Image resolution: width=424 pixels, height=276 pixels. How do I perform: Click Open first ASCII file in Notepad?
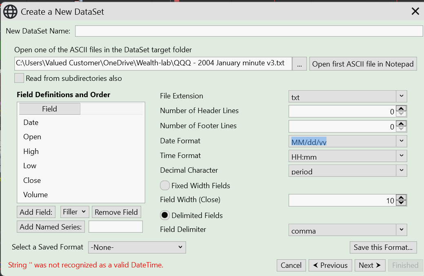pos(363,64)
